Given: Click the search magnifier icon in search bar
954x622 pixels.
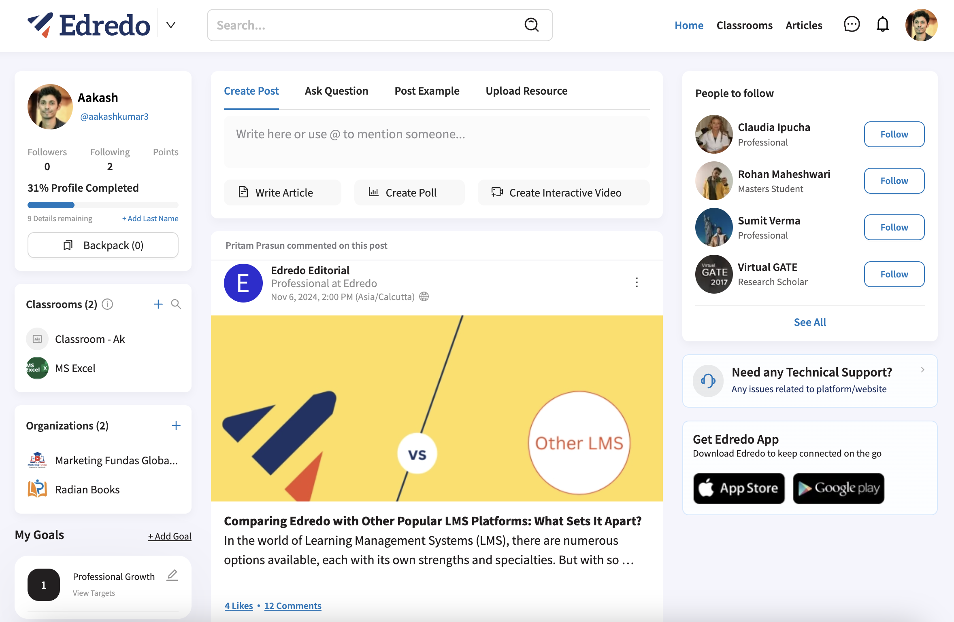Looking at the screenshot, I should pos(531,25).
